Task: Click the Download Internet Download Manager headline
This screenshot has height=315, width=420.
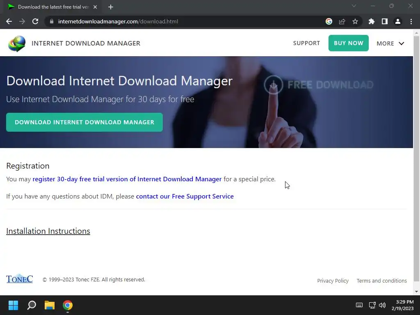Action: point(119,81)
